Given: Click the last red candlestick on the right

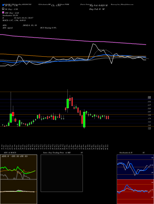Looking at the screenshot, I should (108, 117).
